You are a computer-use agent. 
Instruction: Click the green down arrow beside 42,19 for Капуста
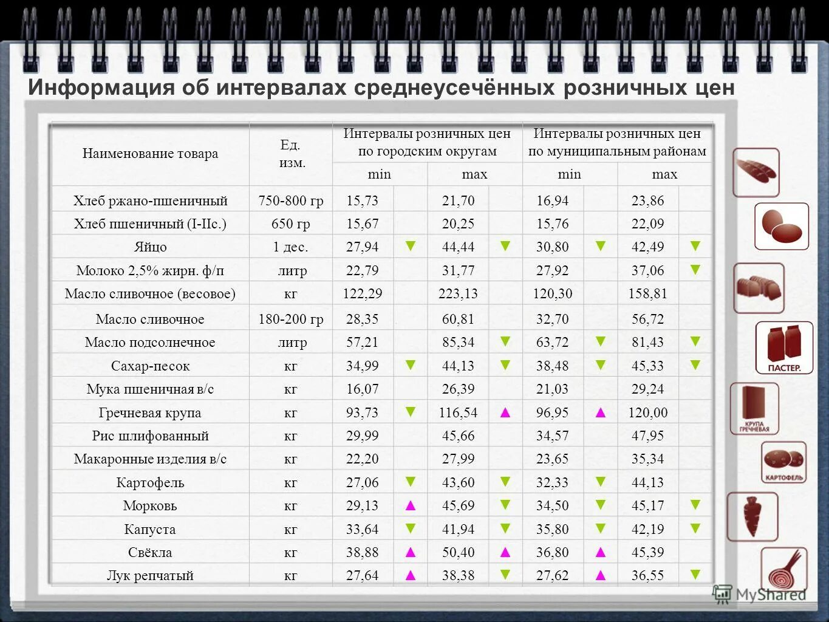[695, 528]
